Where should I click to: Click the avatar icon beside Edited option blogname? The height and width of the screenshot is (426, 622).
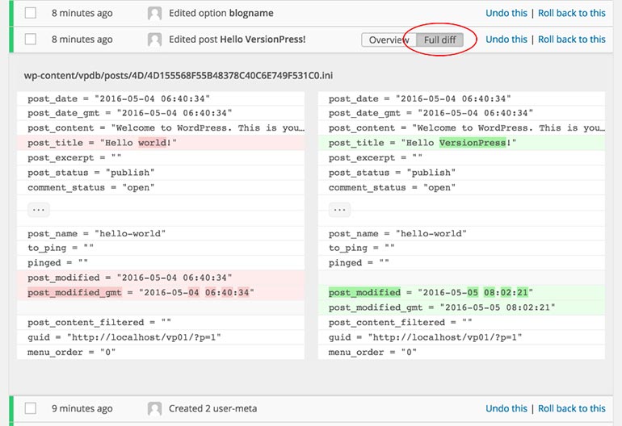[154, 13]
